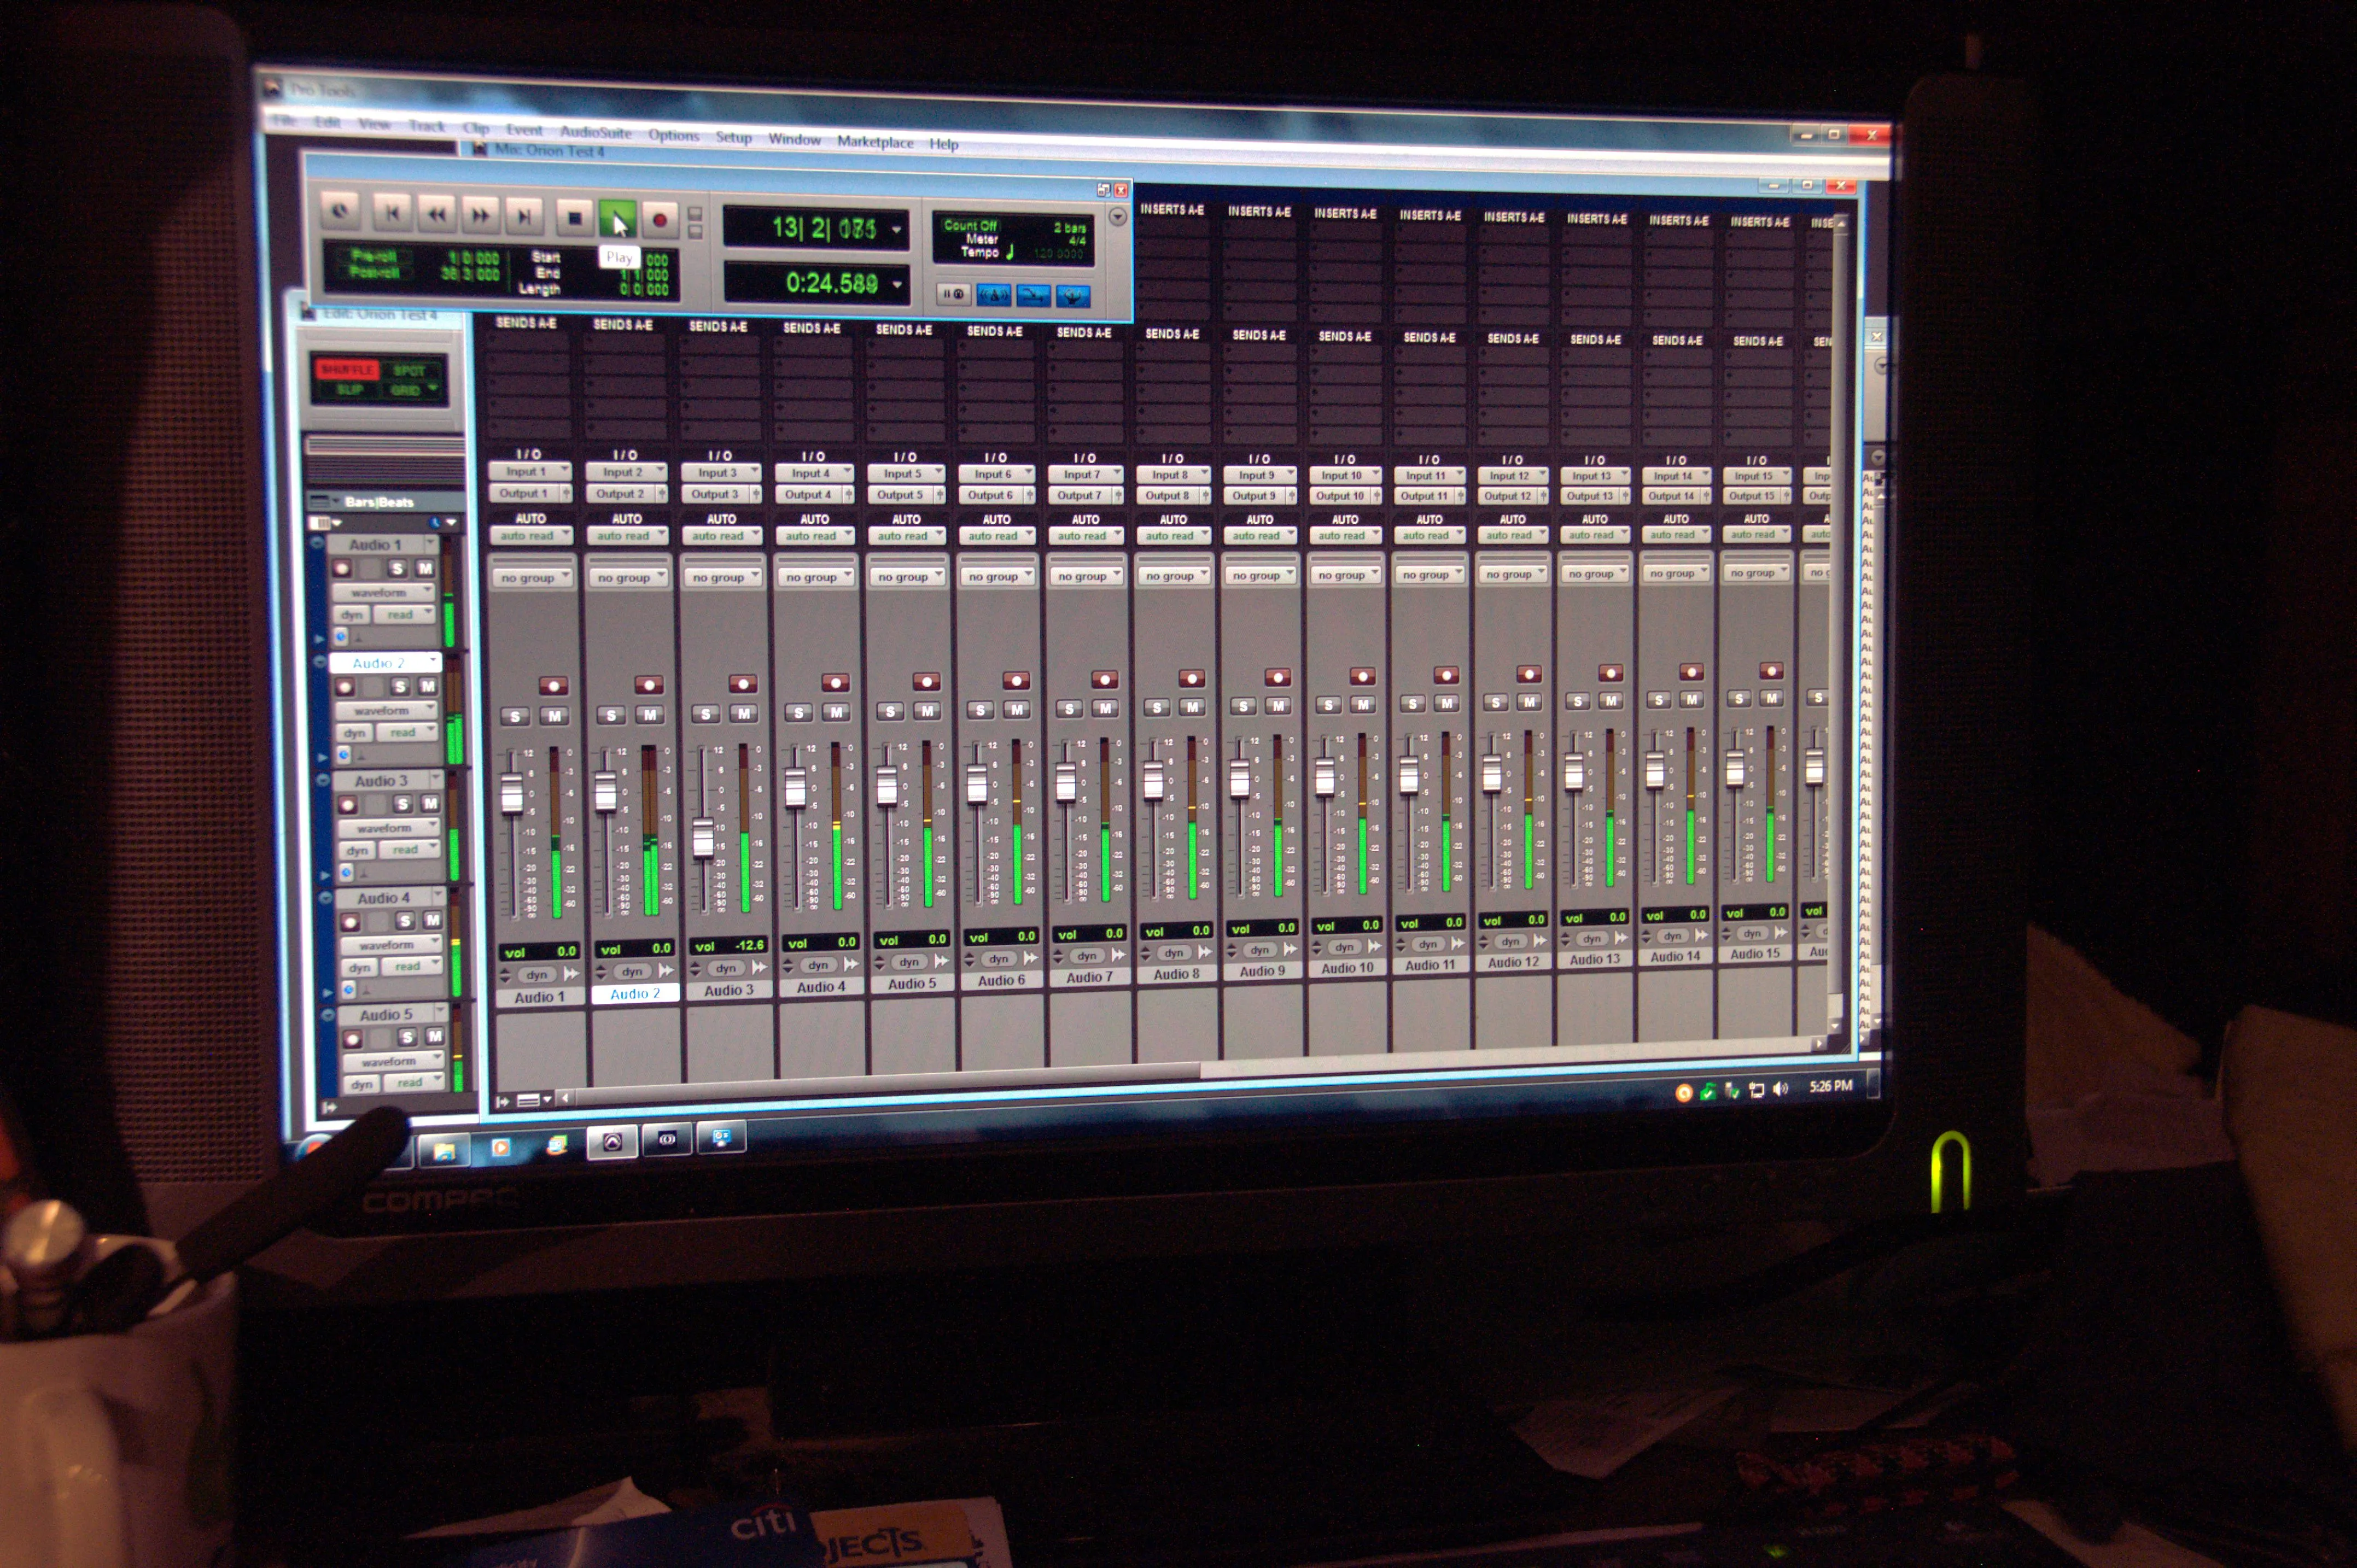This screenshot has width=2357, height=1568.
Task: Click Audio 3 track name in Edit window
Action: [381, 780]
